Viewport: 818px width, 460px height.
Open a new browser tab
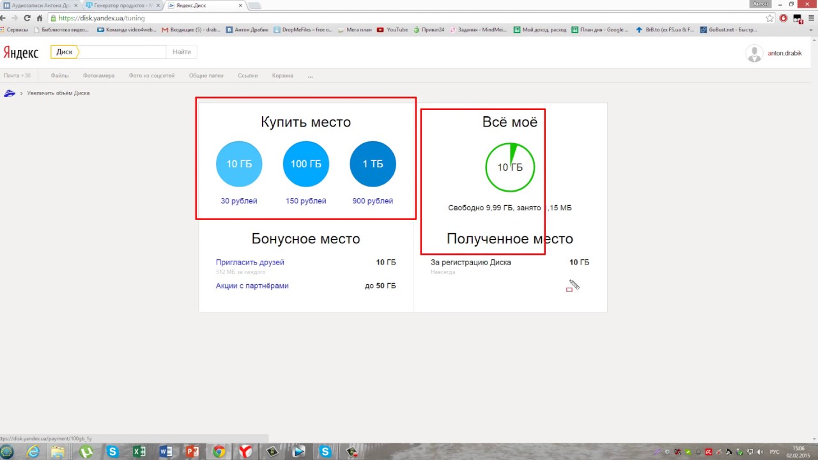254,6
